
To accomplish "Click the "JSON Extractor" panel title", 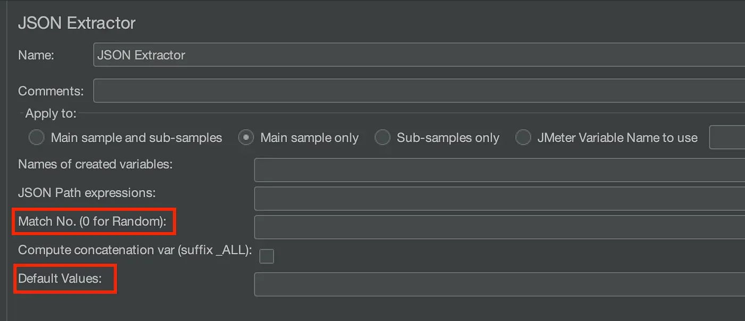I will coord(77,23).
